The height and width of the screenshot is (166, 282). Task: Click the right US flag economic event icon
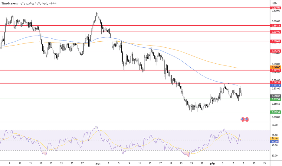247,119
